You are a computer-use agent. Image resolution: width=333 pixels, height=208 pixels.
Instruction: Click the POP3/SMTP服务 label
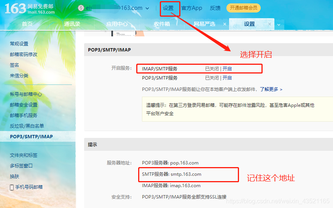tap(160, 78)
